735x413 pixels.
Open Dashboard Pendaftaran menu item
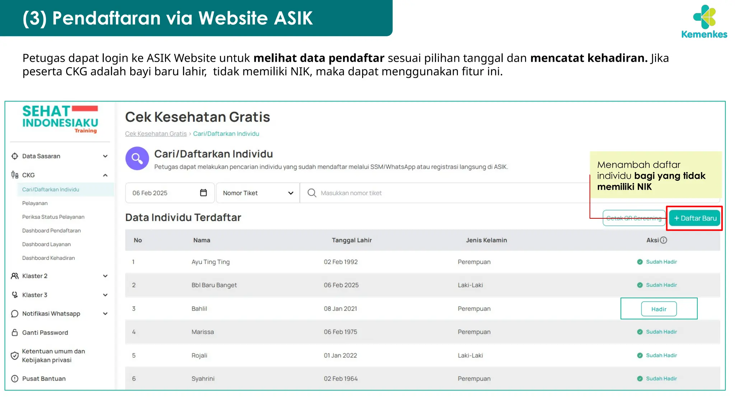(51, 231)
